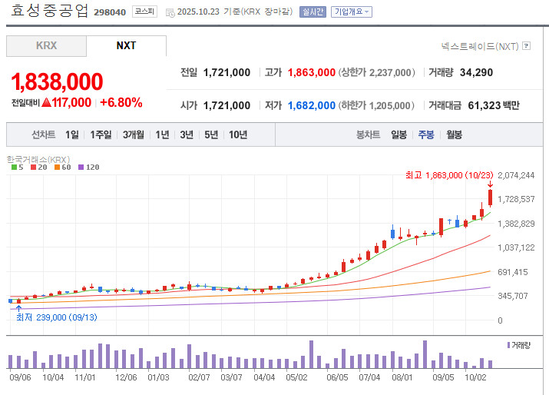
Task: Select the NXT tab
Action: (x=126, y=46)
